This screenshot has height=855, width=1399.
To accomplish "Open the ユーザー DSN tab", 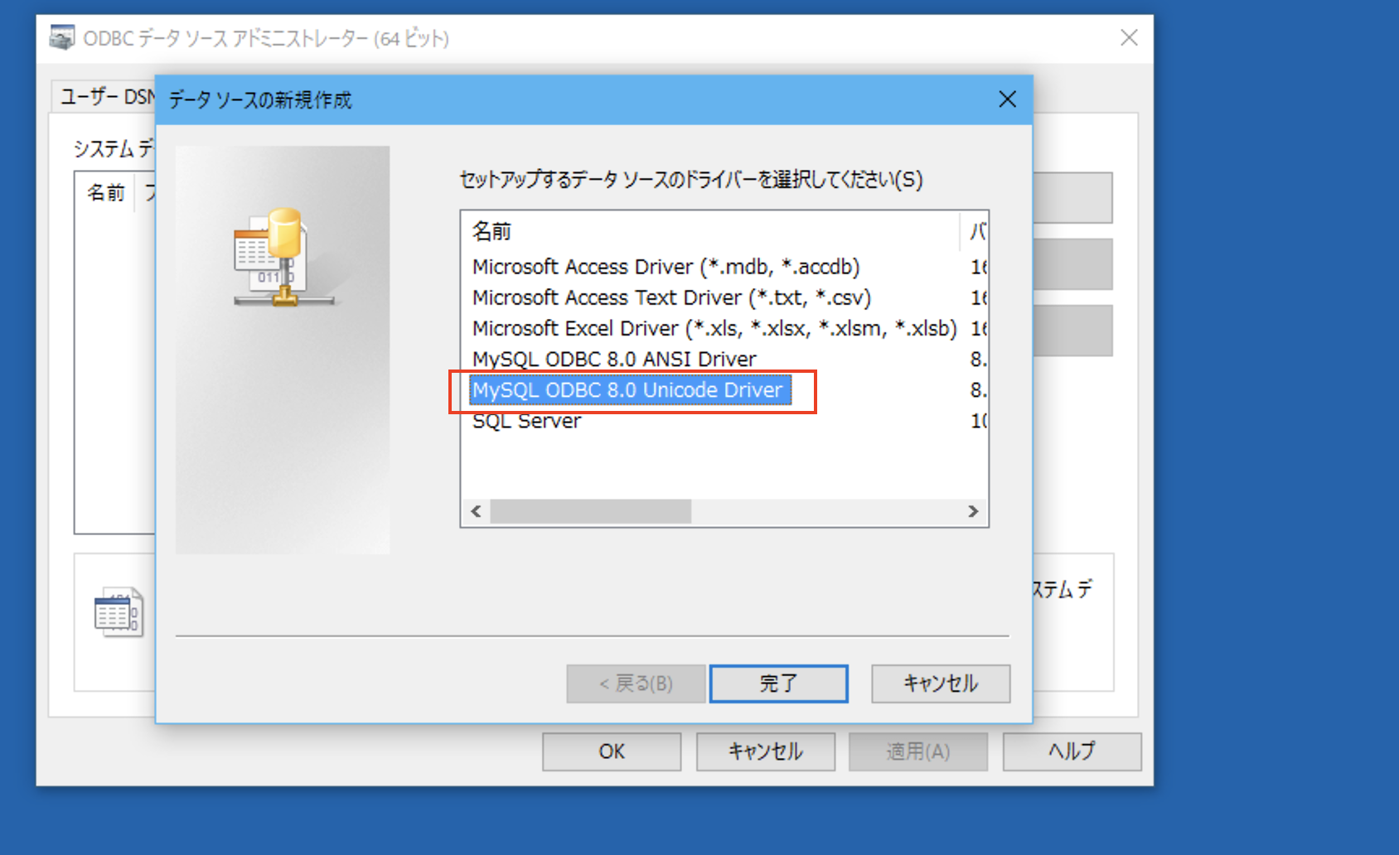I will [105, 97].
